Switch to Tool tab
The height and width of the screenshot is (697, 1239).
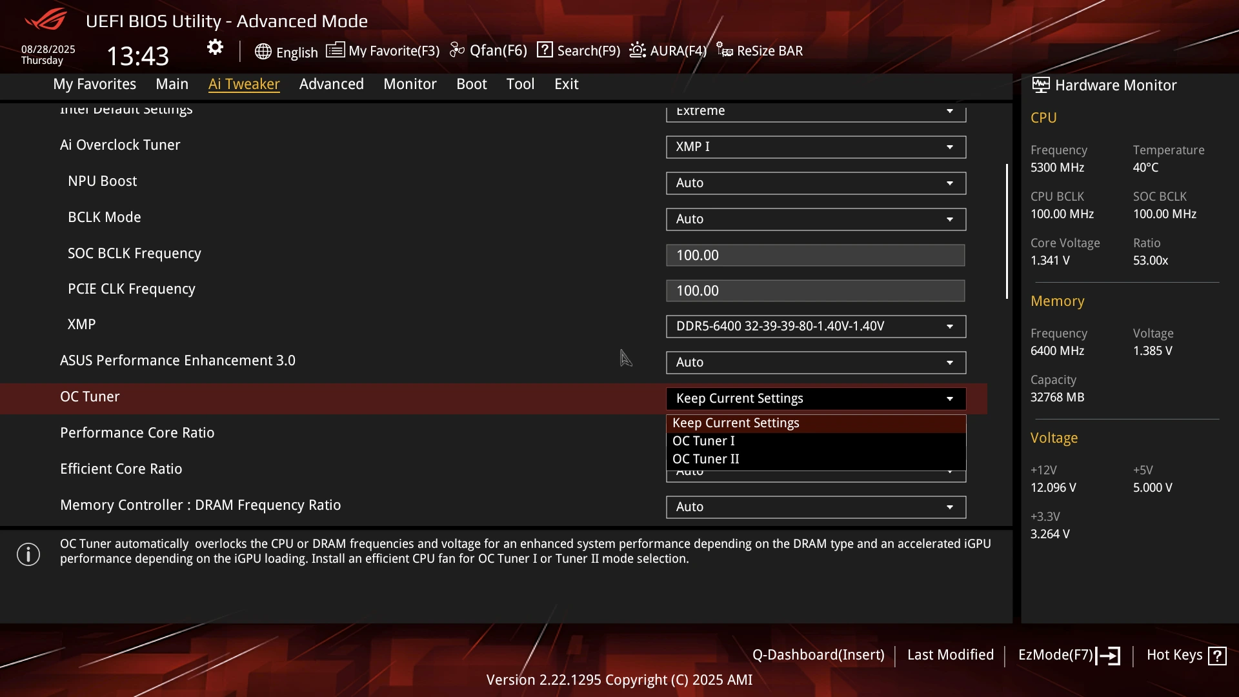coord(521,84)
